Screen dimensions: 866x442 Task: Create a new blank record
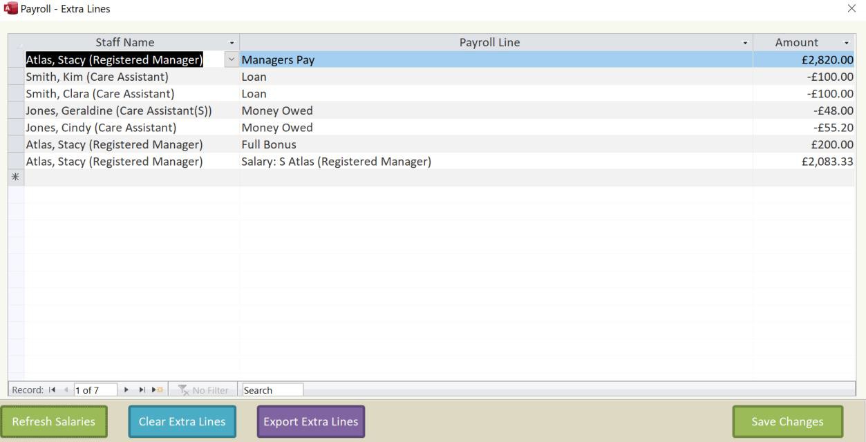coord(158,390)
